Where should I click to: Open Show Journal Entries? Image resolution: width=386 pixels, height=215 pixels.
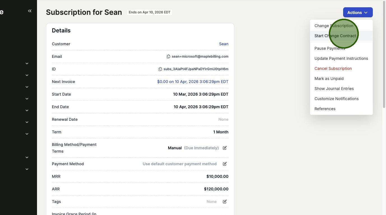(334, 89)
